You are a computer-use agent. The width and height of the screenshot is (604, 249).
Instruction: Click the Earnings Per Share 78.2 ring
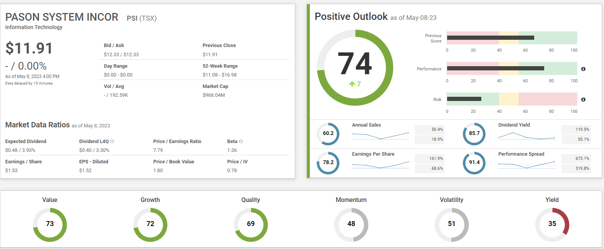click(328, 163)
